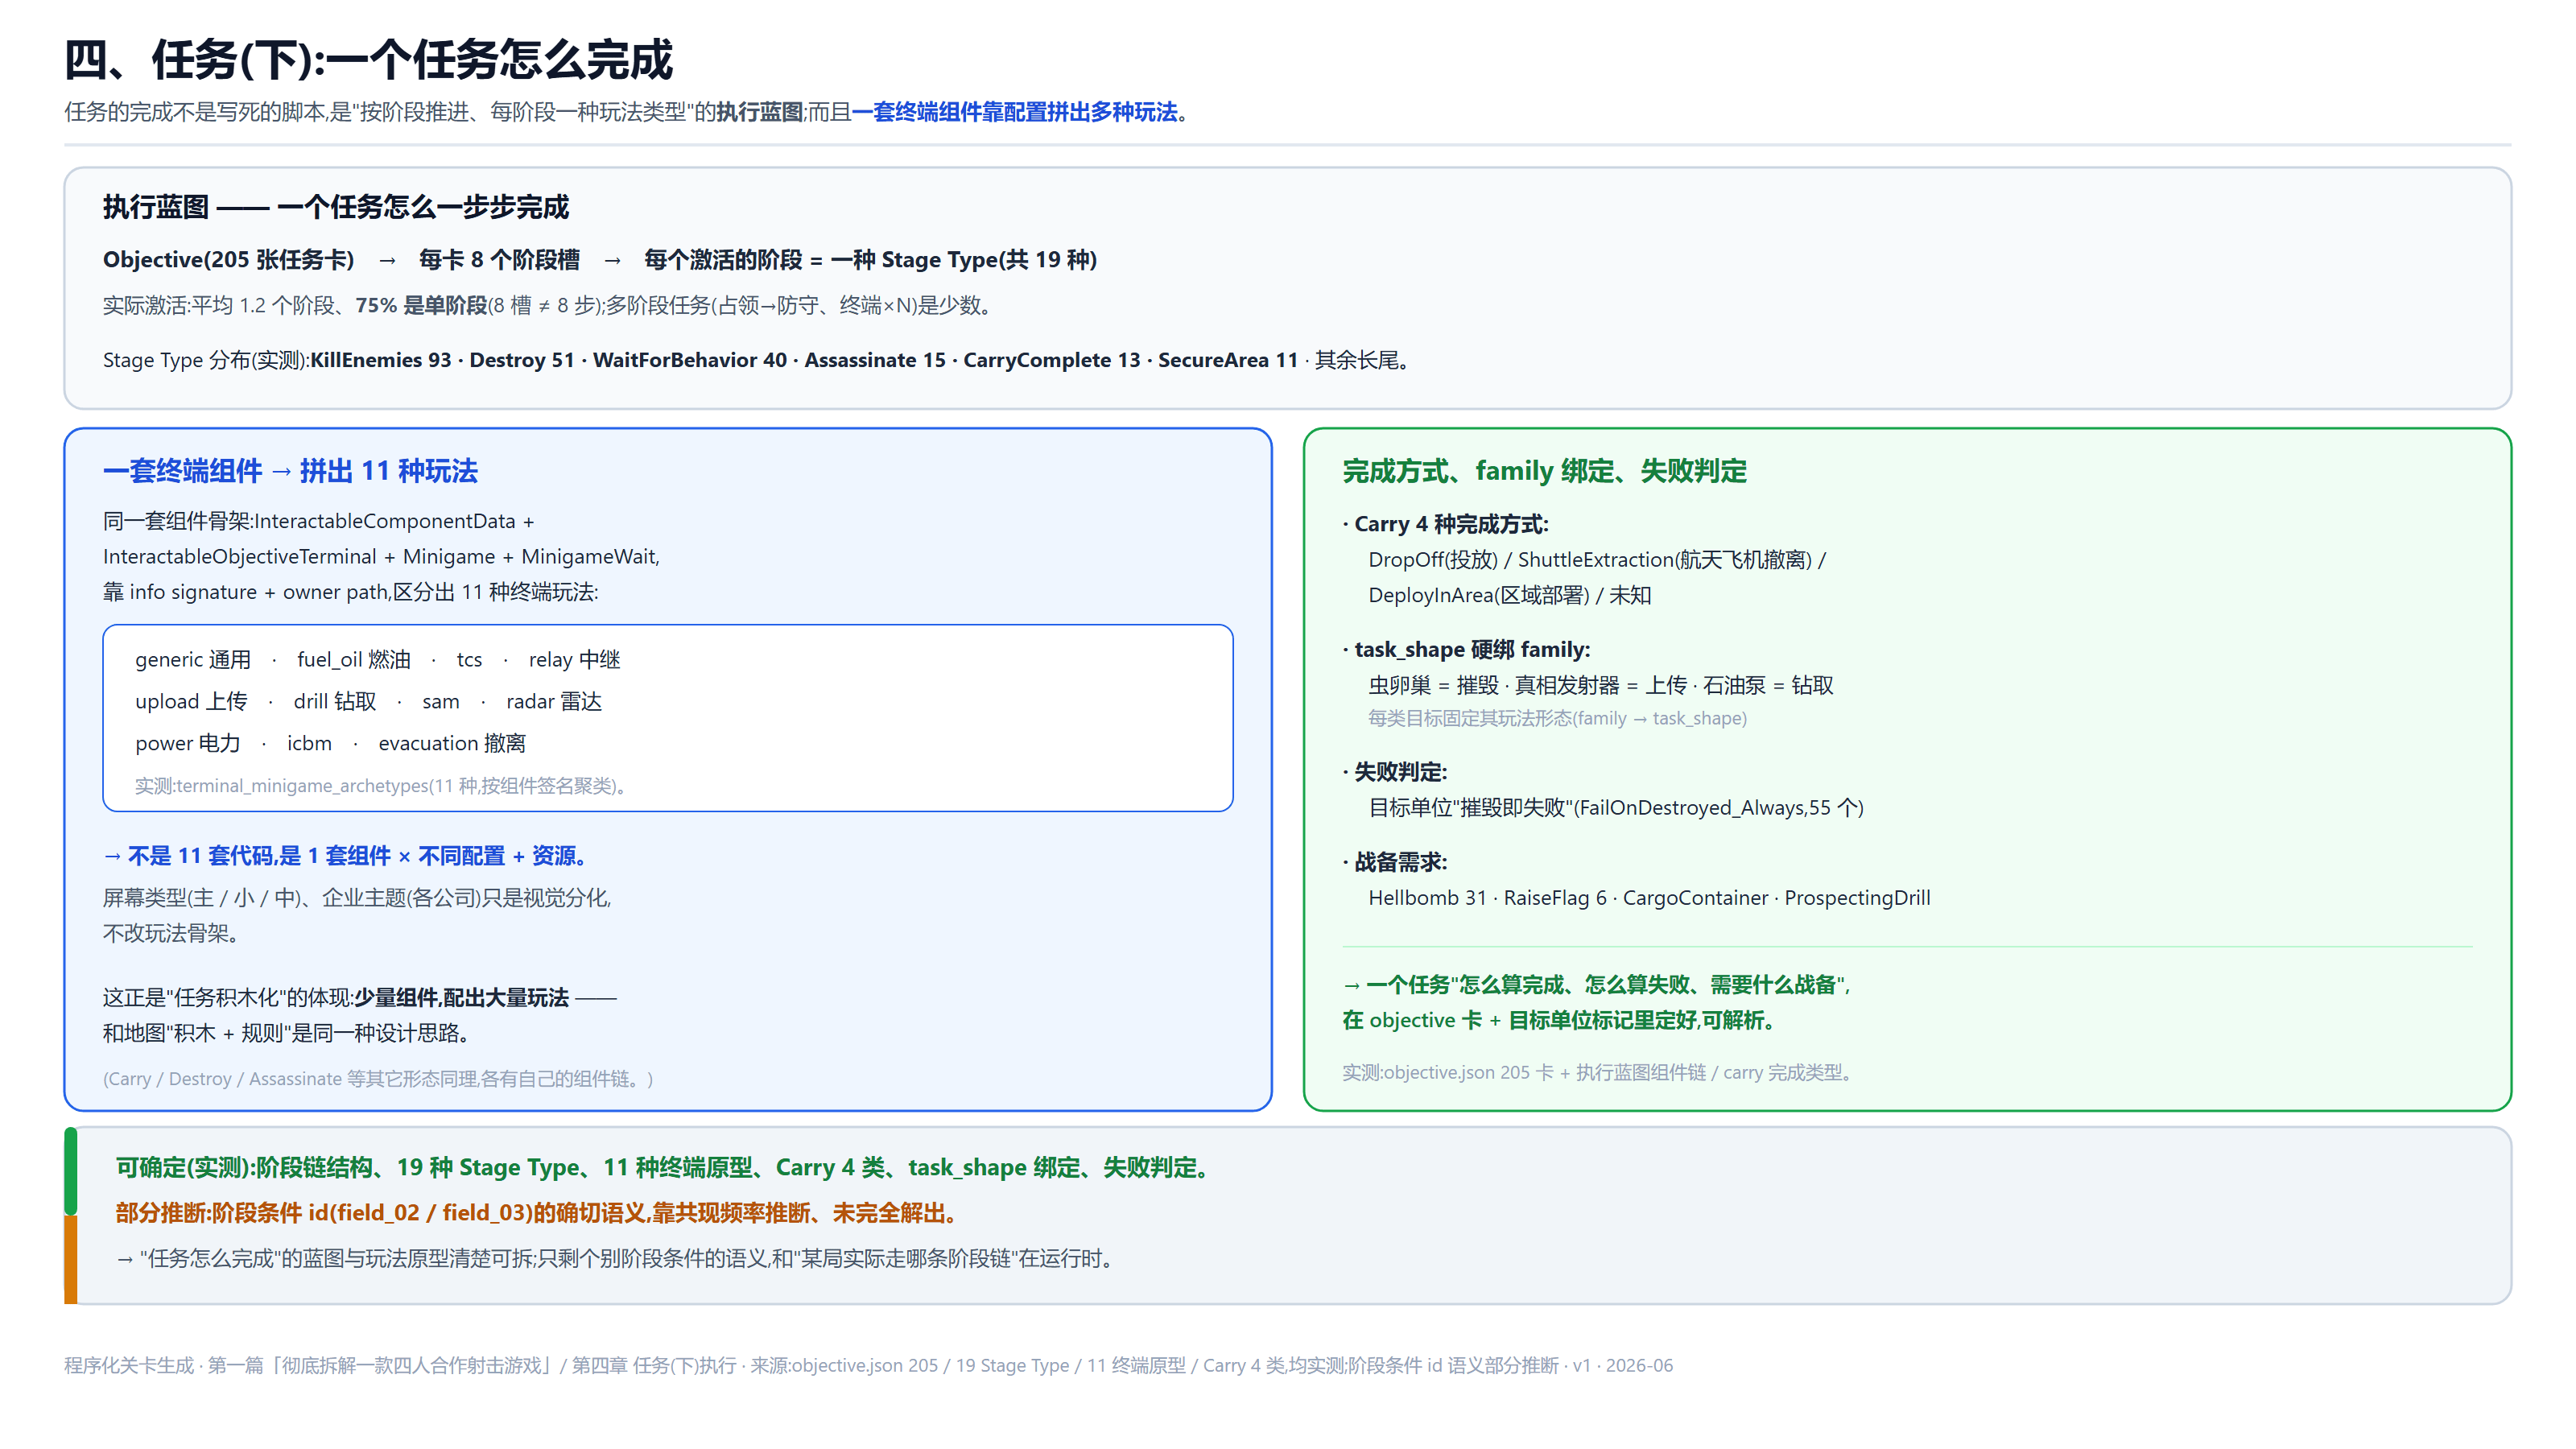Click blue heading 一套终端组件 → 拼出 11 种玩法
This screenshot has height=1449, width=2576.
click(x=290, y=471)
